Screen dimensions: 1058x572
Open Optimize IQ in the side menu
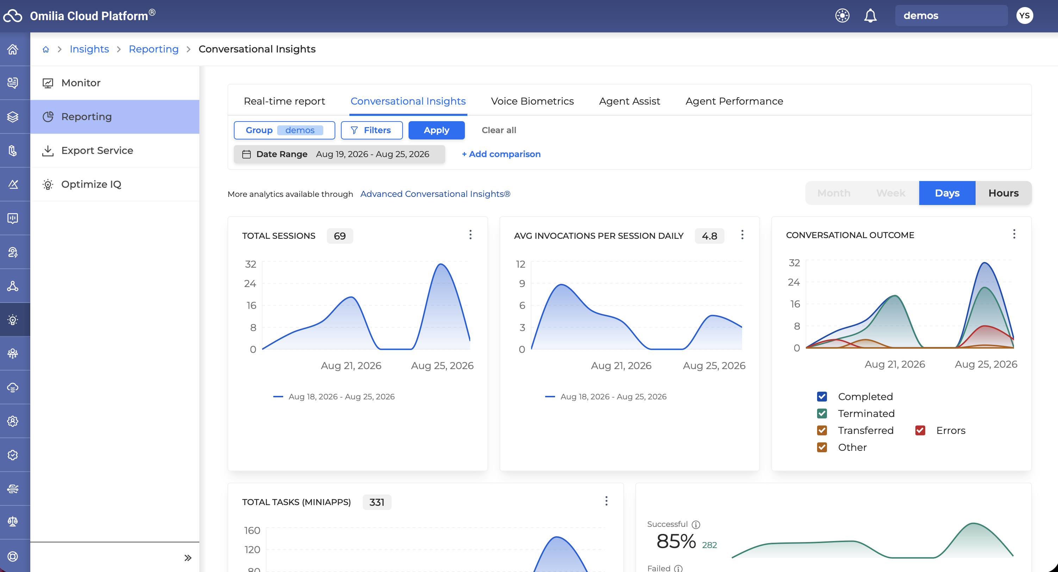[x=114, y=184]
